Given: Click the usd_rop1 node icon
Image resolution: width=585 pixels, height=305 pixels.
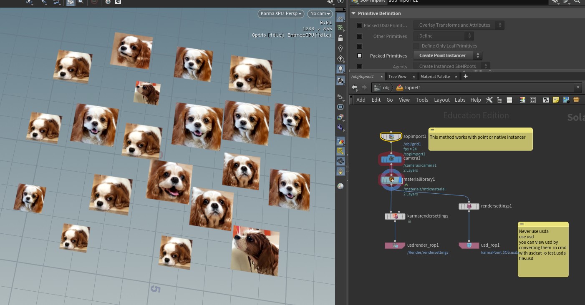Looking at the screenshot, I should 469,245.
